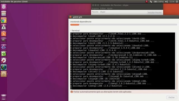Click line 'A descompactar liblcms2-2:i386'
Viewport: 179px width, 101px height.
click(99, 72)
